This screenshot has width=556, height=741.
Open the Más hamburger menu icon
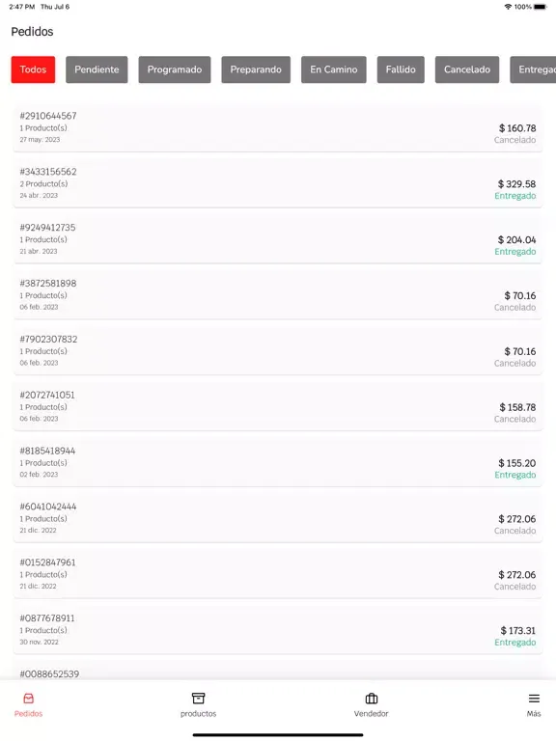point(534,699)
